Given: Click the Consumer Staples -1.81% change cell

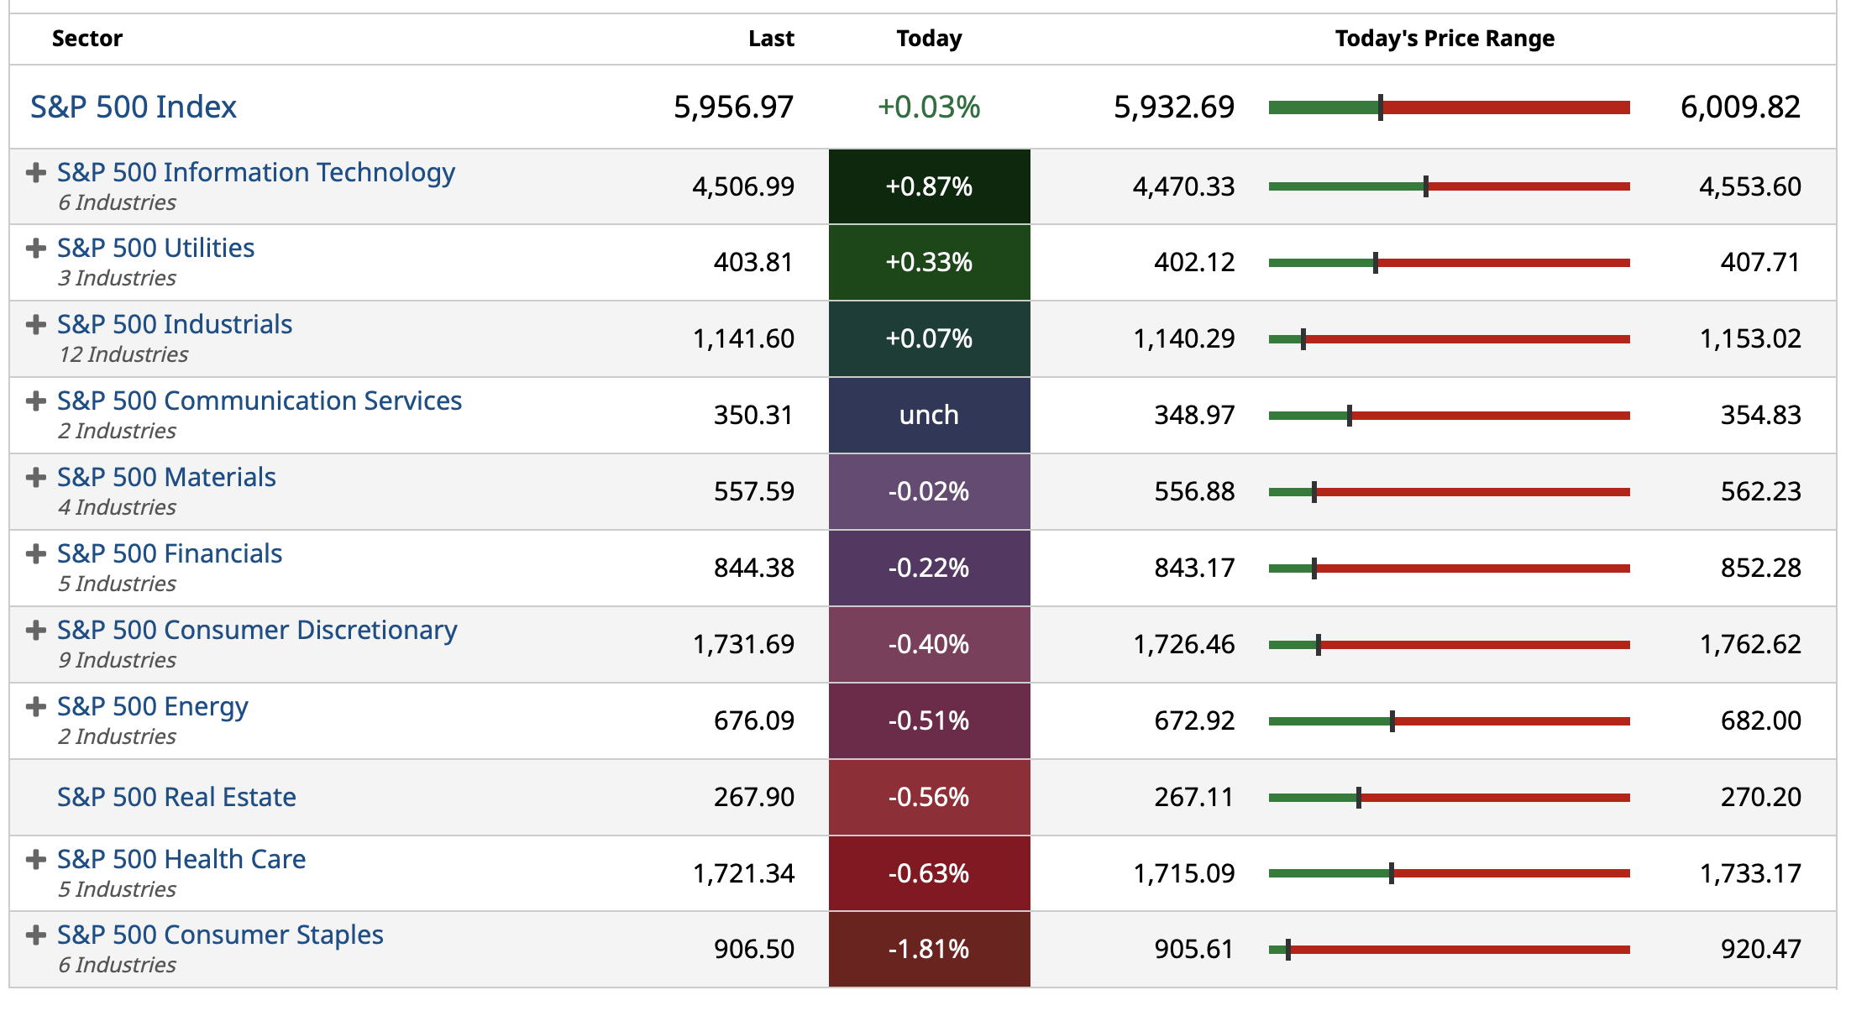Looking at the screenshot, I should click(929, 950).
